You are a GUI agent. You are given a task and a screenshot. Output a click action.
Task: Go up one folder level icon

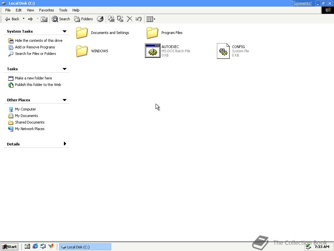pyautogui.click(x=44, y=19)
